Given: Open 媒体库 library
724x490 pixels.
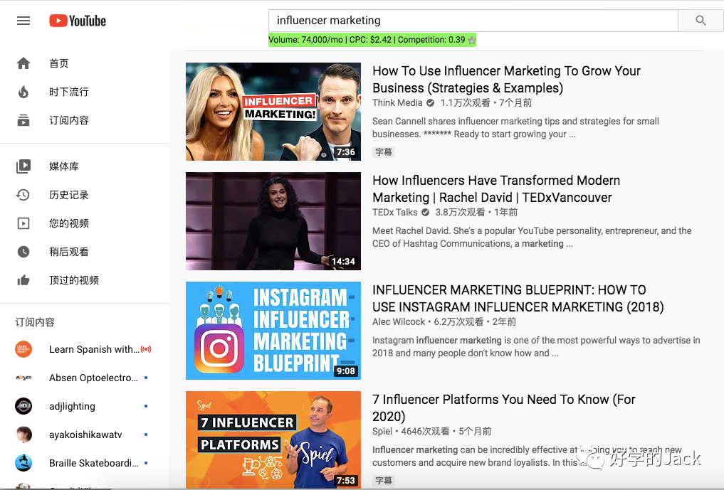Looking at the screenshot, I should click(85, 166).
